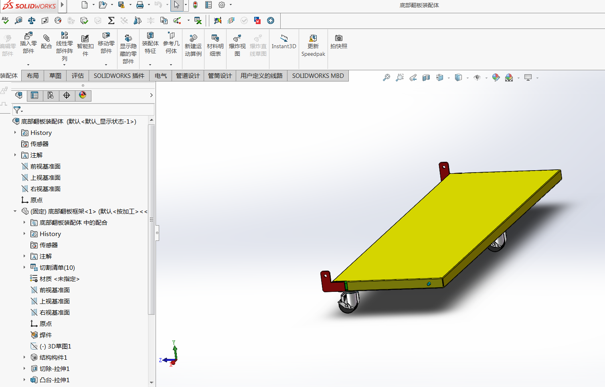Screen dimensions: 605x387
Task: Click Show Hidden Components button
Action: [128, 49]
